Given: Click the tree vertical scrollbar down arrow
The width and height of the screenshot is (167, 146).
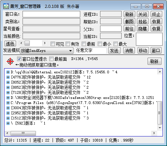Looking at the screenshot, I should click(x=160, y=128).
